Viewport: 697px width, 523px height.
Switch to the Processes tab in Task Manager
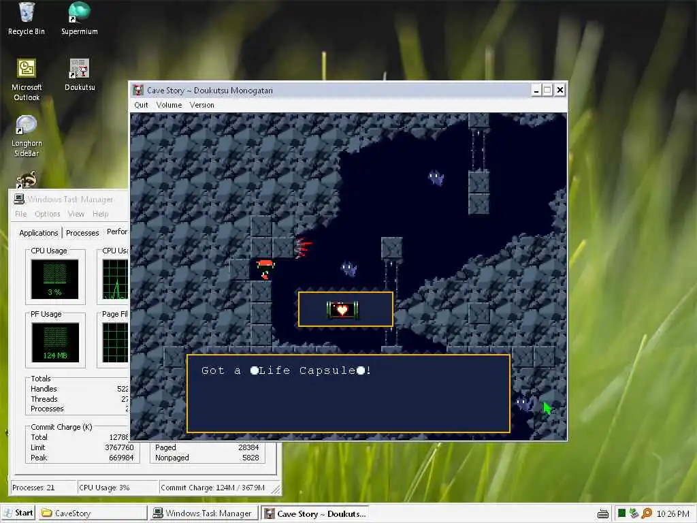pyautogui.click(x=82, y=233)
